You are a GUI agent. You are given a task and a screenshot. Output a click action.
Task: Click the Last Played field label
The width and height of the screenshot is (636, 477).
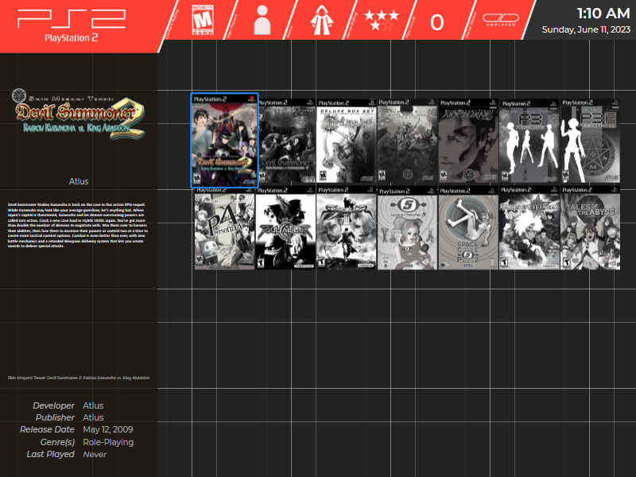pos(50,454)
